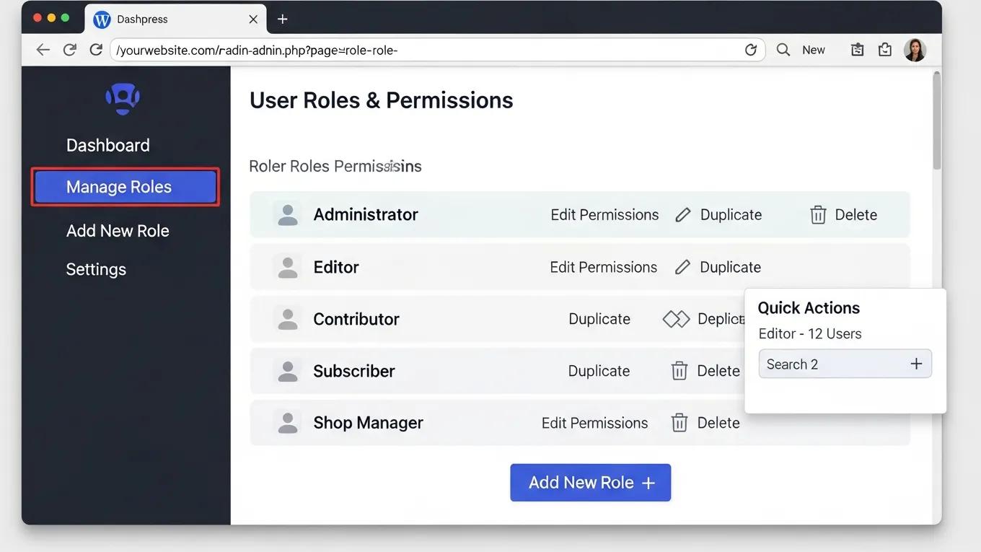Click the Shop Manager row avatar icon
The image size is (981, 552).
288,423
